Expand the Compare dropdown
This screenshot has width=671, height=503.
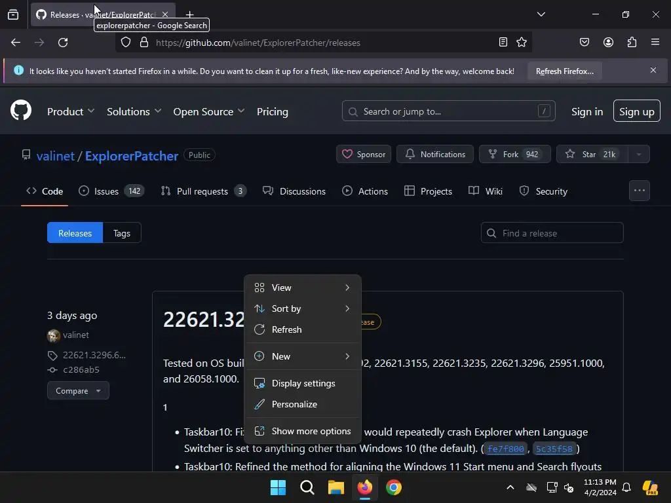point(78,390)
